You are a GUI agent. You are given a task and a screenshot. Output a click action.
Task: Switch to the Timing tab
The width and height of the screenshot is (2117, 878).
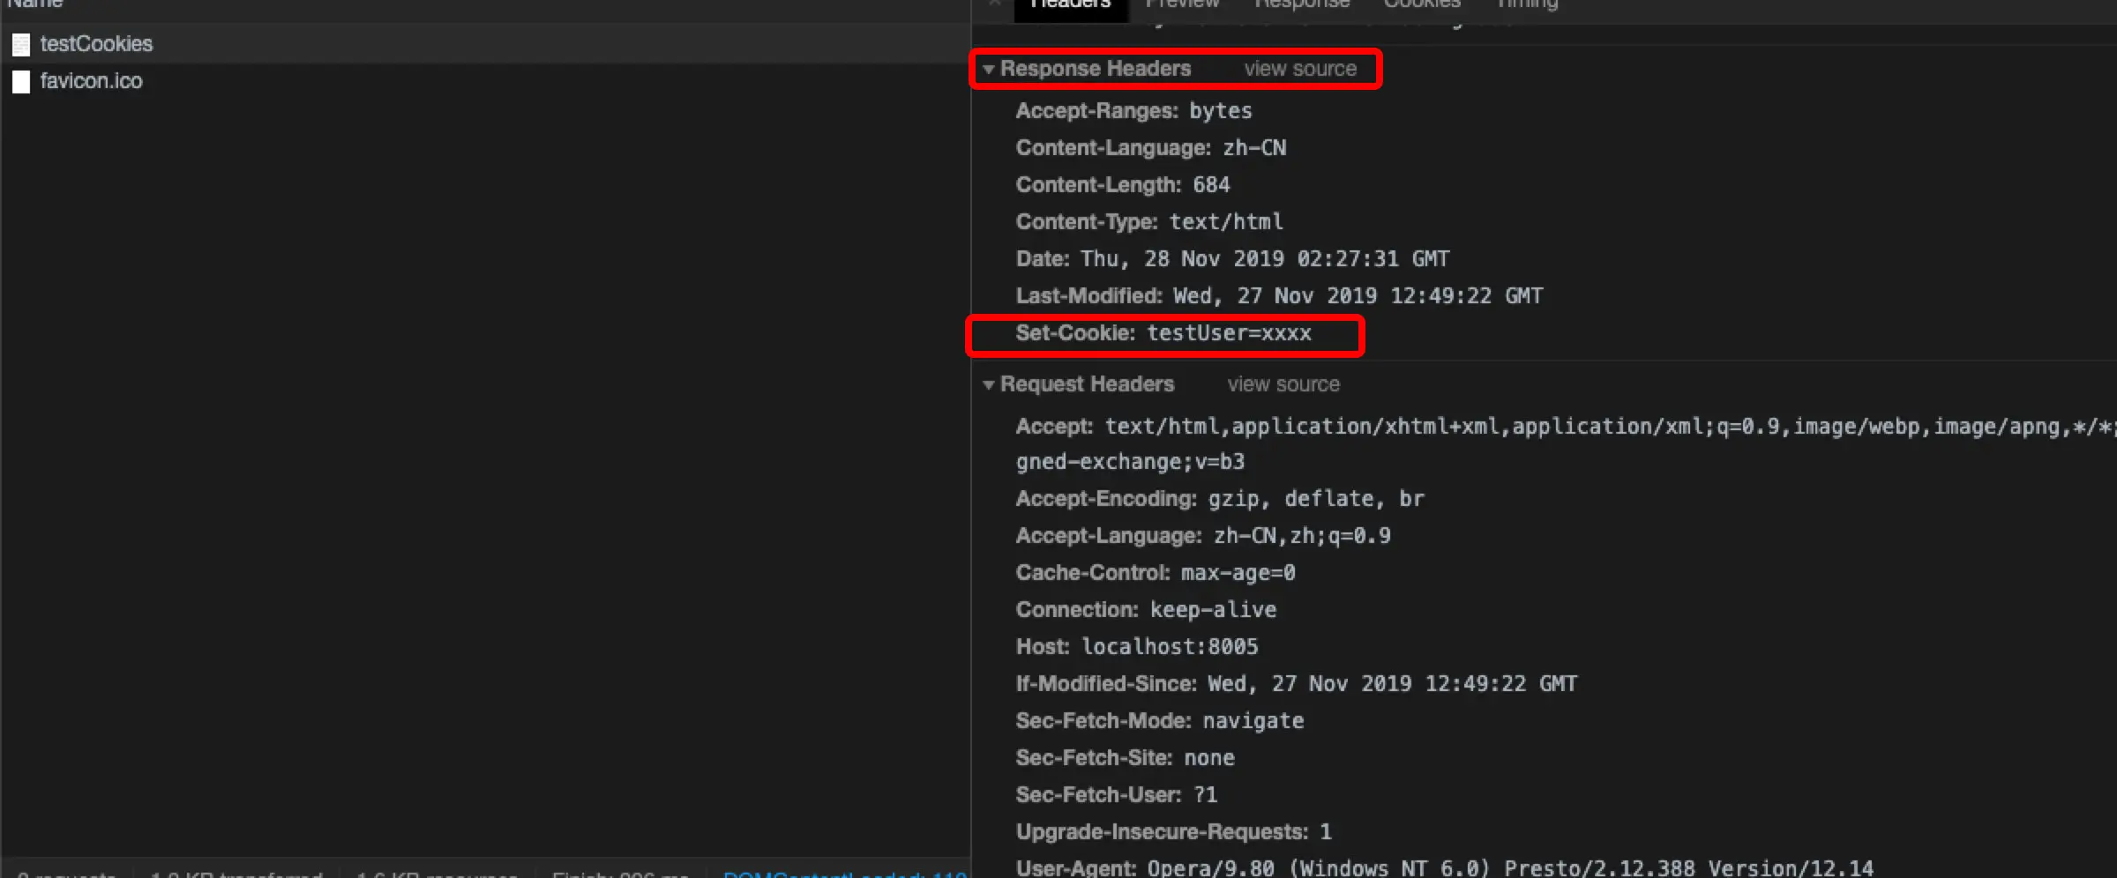click(1527, 4)
